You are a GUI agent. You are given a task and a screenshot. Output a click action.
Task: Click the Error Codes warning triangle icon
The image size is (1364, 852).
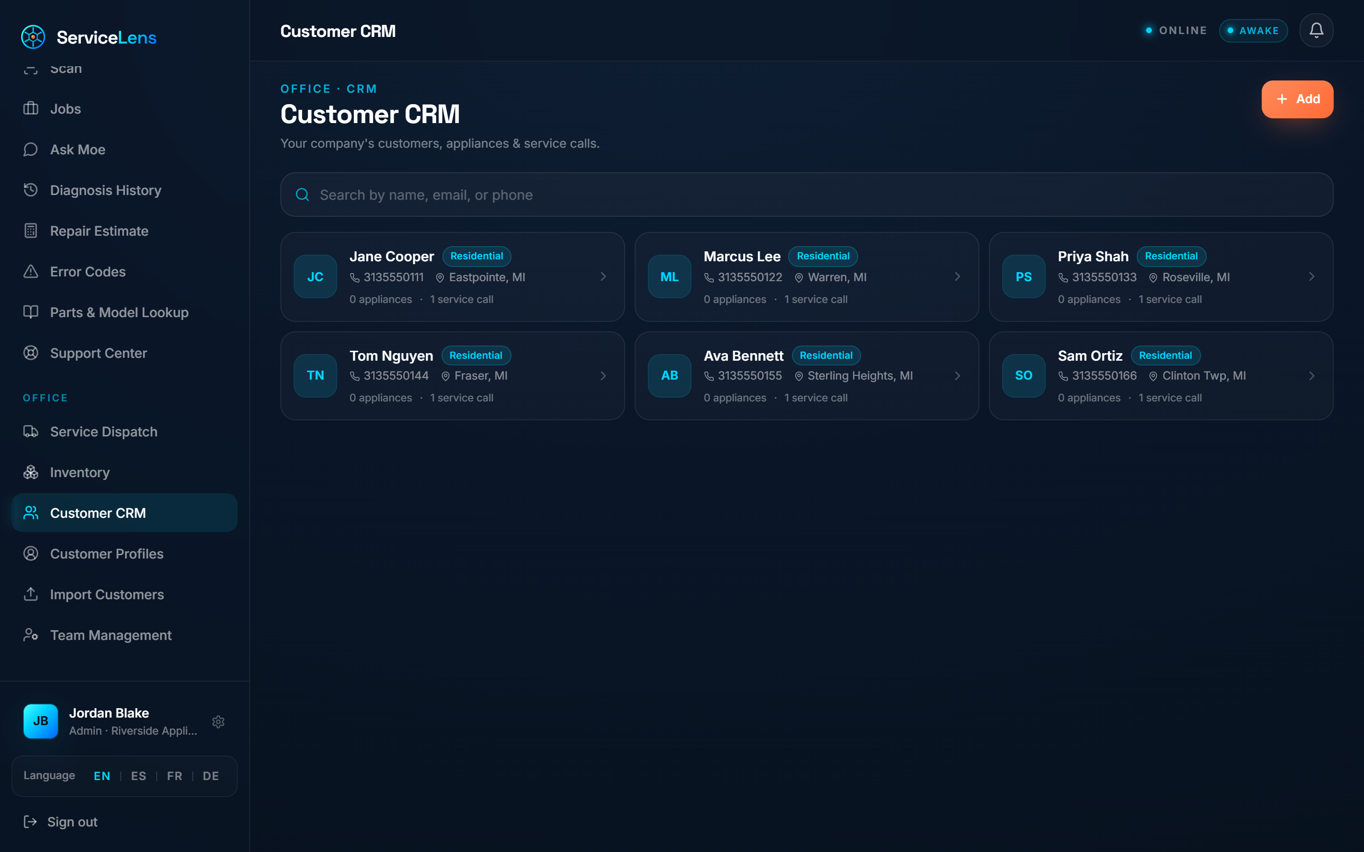coord(31,271)
